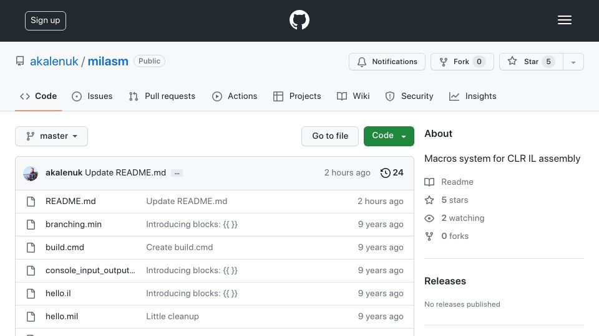Screen dimensions: 599x336
Task: Click the Readme link in About
Action: pos(449,182)
